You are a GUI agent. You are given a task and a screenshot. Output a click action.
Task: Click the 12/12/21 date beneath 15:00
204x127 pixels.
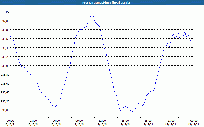[125, 124]
